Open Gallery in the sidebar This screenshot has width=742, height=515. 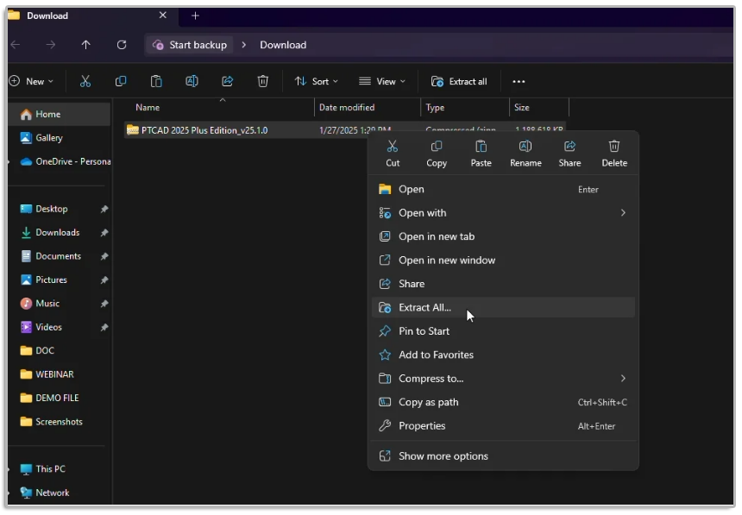pyautogui.click(x=41, y=138)
